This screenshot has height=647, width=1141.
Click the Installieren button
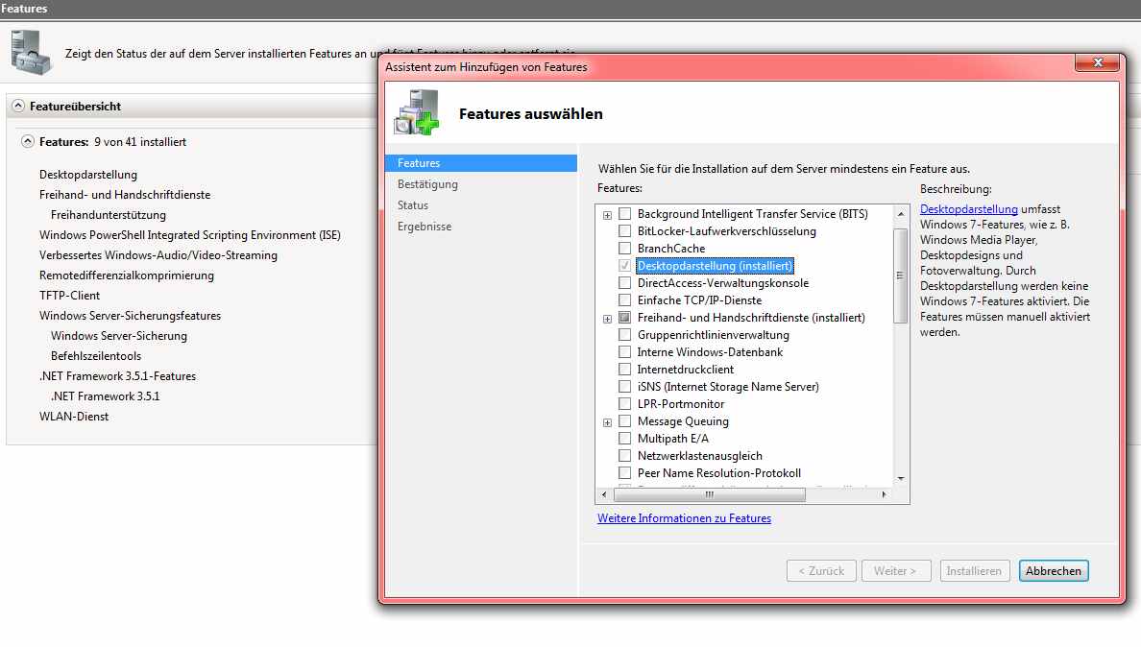click(974, 570)
